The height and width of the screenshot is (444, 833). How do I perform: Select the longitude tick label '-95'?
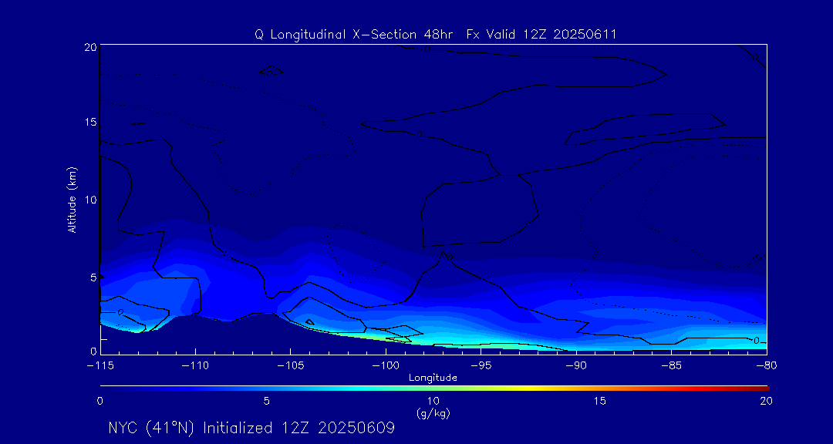(481, 366)
